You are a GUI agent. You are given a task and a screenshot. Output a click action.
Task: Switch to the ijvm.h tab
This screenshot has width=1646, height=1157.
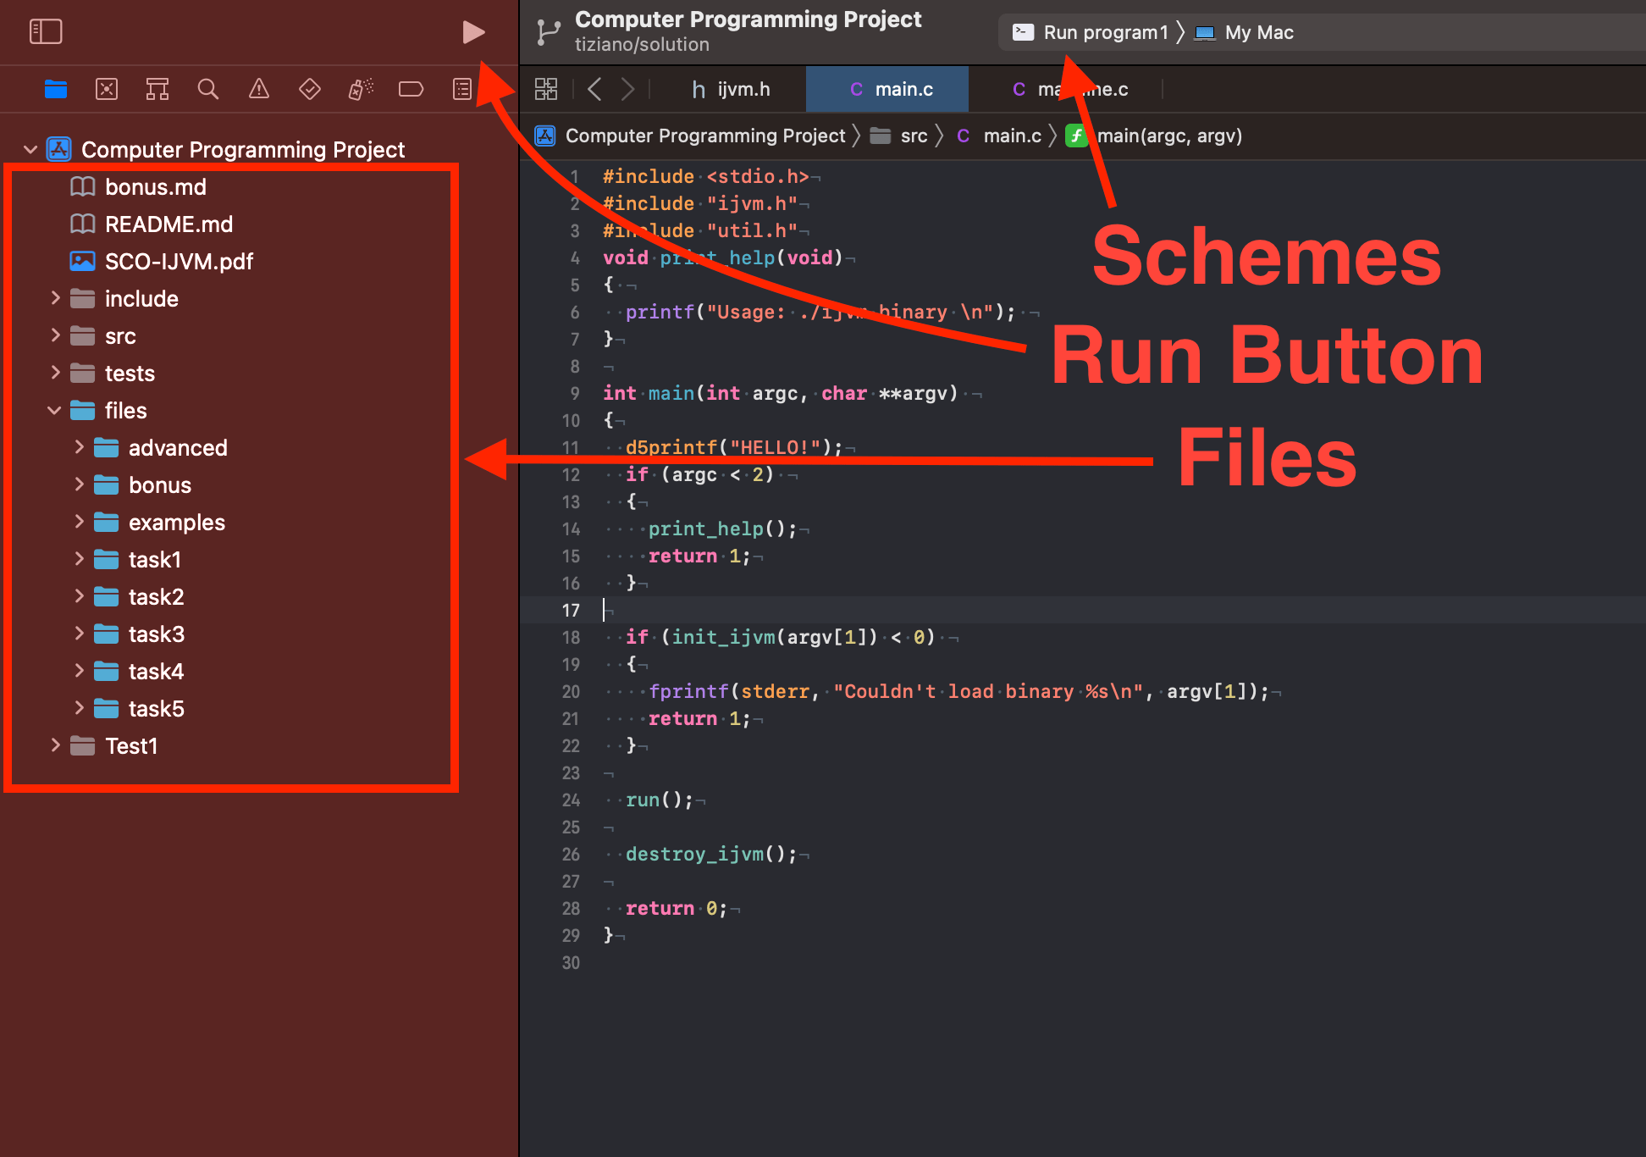tap(731, 88)
